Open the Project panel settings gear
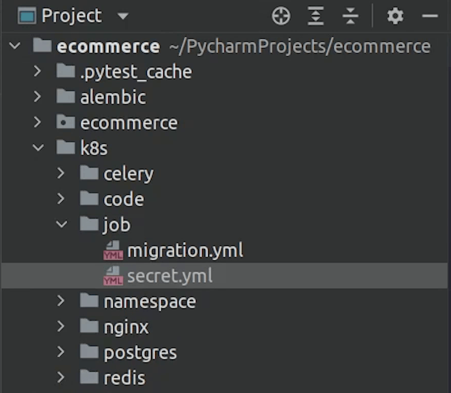The image size is (451, 393). click(x=395, y=16)
